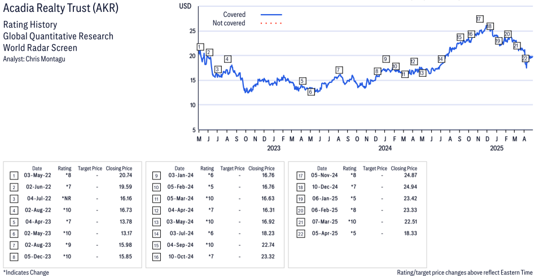Click the 2024 year label under chart
The height and width of the screenshot is (276, 539).
coord(385,148)
